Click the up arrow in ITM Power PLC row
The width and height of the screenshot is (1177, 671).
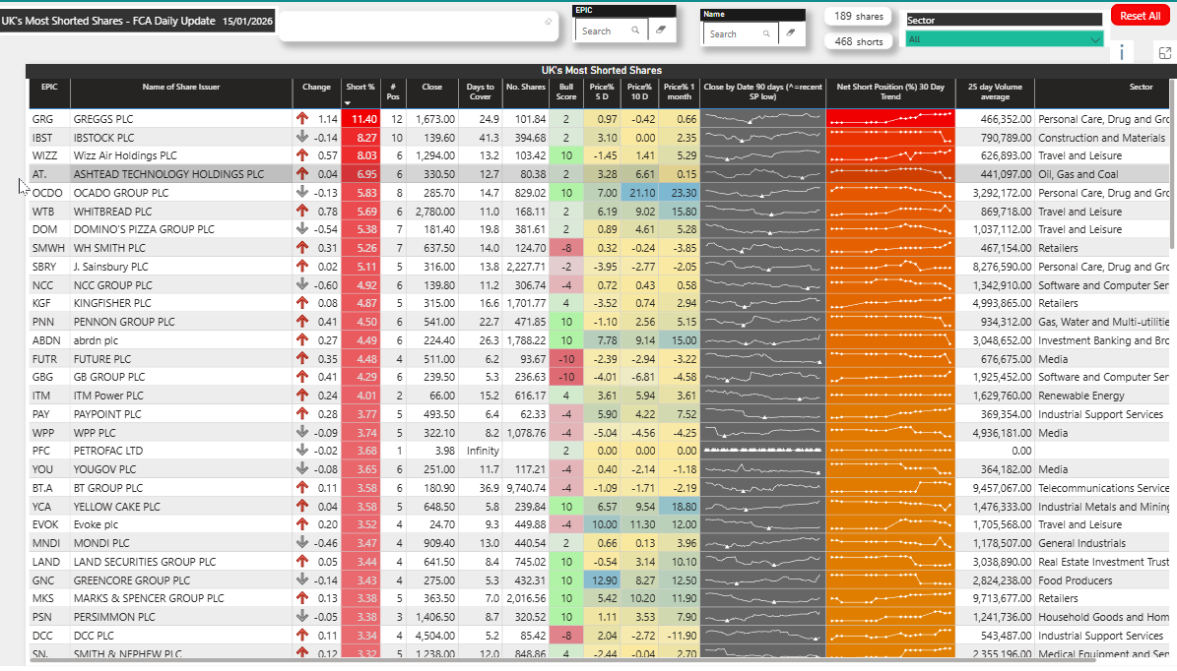click(x=302, y=396)
